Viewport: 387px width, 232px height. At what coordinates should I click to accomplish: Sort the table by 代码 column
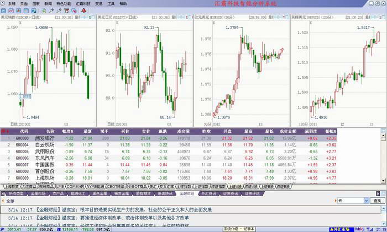tap(24, 131)
